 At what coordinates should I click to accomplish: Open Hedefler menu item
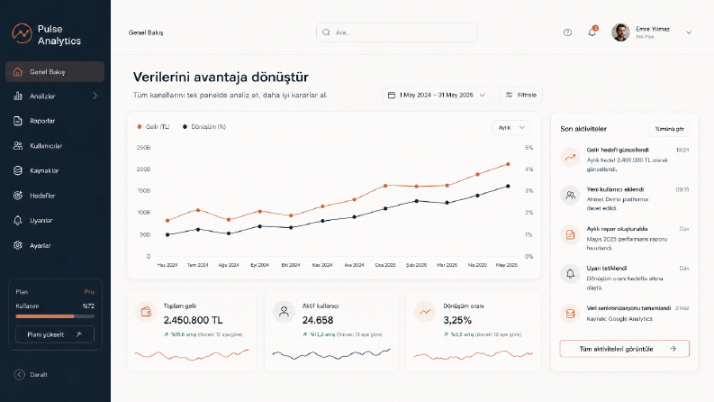click(x=55, y=196)
